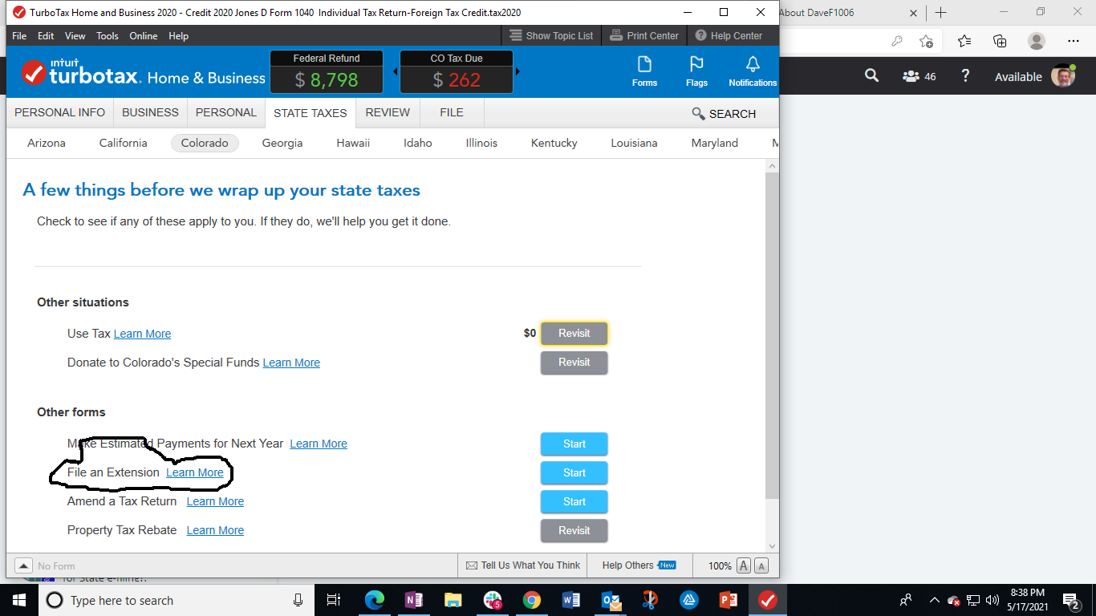Open the Windows Start menu

click(x=19, y=600)
